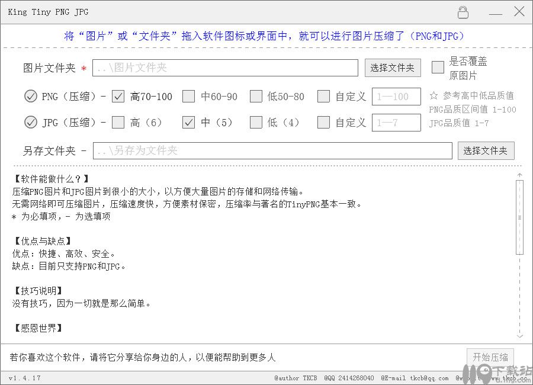Enable PNG 自定义 checkbox
Image resolution: width=533 pixels, height=385 pixels.
323,97
